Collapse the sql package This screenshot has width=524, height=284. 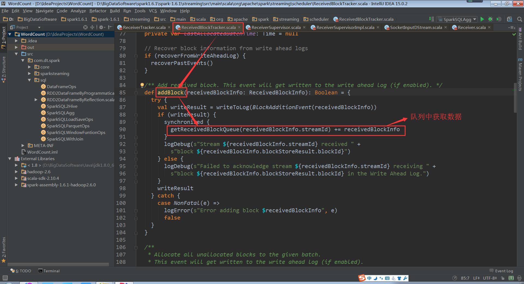click(x=29, y=80)
